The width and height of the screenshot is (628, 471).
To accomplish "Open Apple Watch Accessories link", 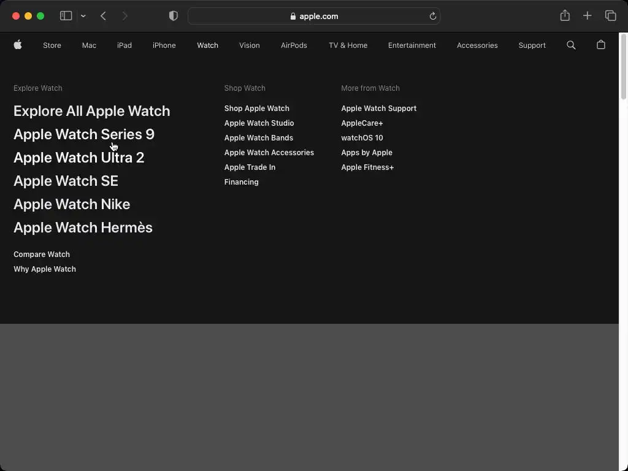I will point(269,153).
